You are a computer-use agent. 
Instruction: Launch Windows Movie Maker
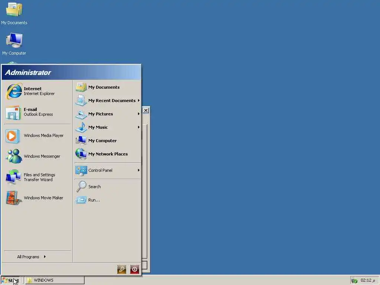(38, 198)
